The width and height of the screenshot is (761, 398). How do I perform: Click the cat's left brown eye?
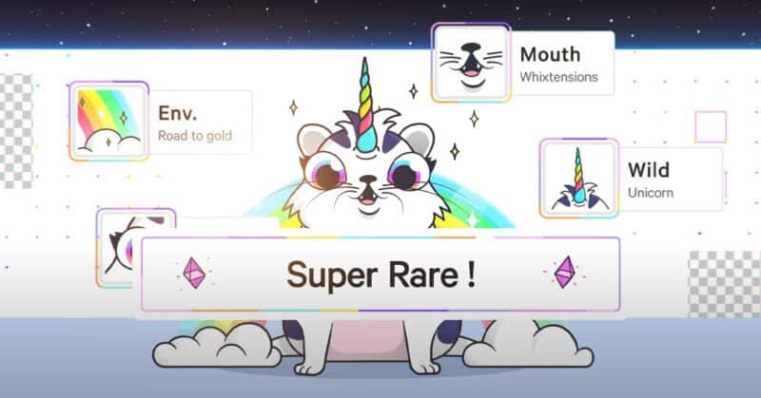pyautogui.click(x=326, y=173)
